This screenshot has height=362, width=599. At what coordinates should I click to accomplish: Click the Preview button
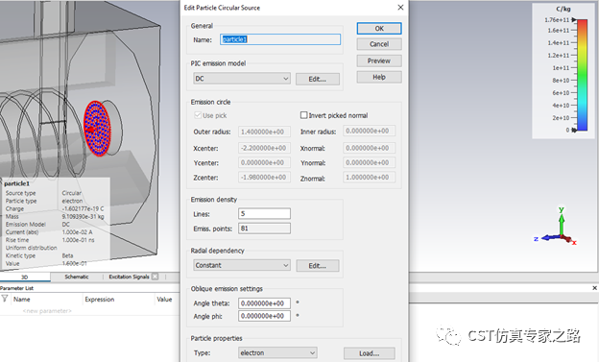pos(379,60)
